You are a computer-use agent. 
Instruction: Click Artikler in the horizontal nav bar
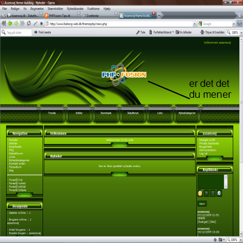point(79,113)
